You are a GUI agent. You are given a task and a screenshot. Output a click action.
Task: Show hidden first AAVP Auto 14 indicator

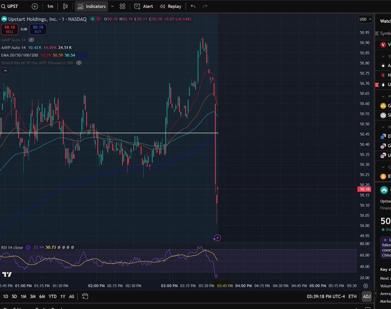31,40
